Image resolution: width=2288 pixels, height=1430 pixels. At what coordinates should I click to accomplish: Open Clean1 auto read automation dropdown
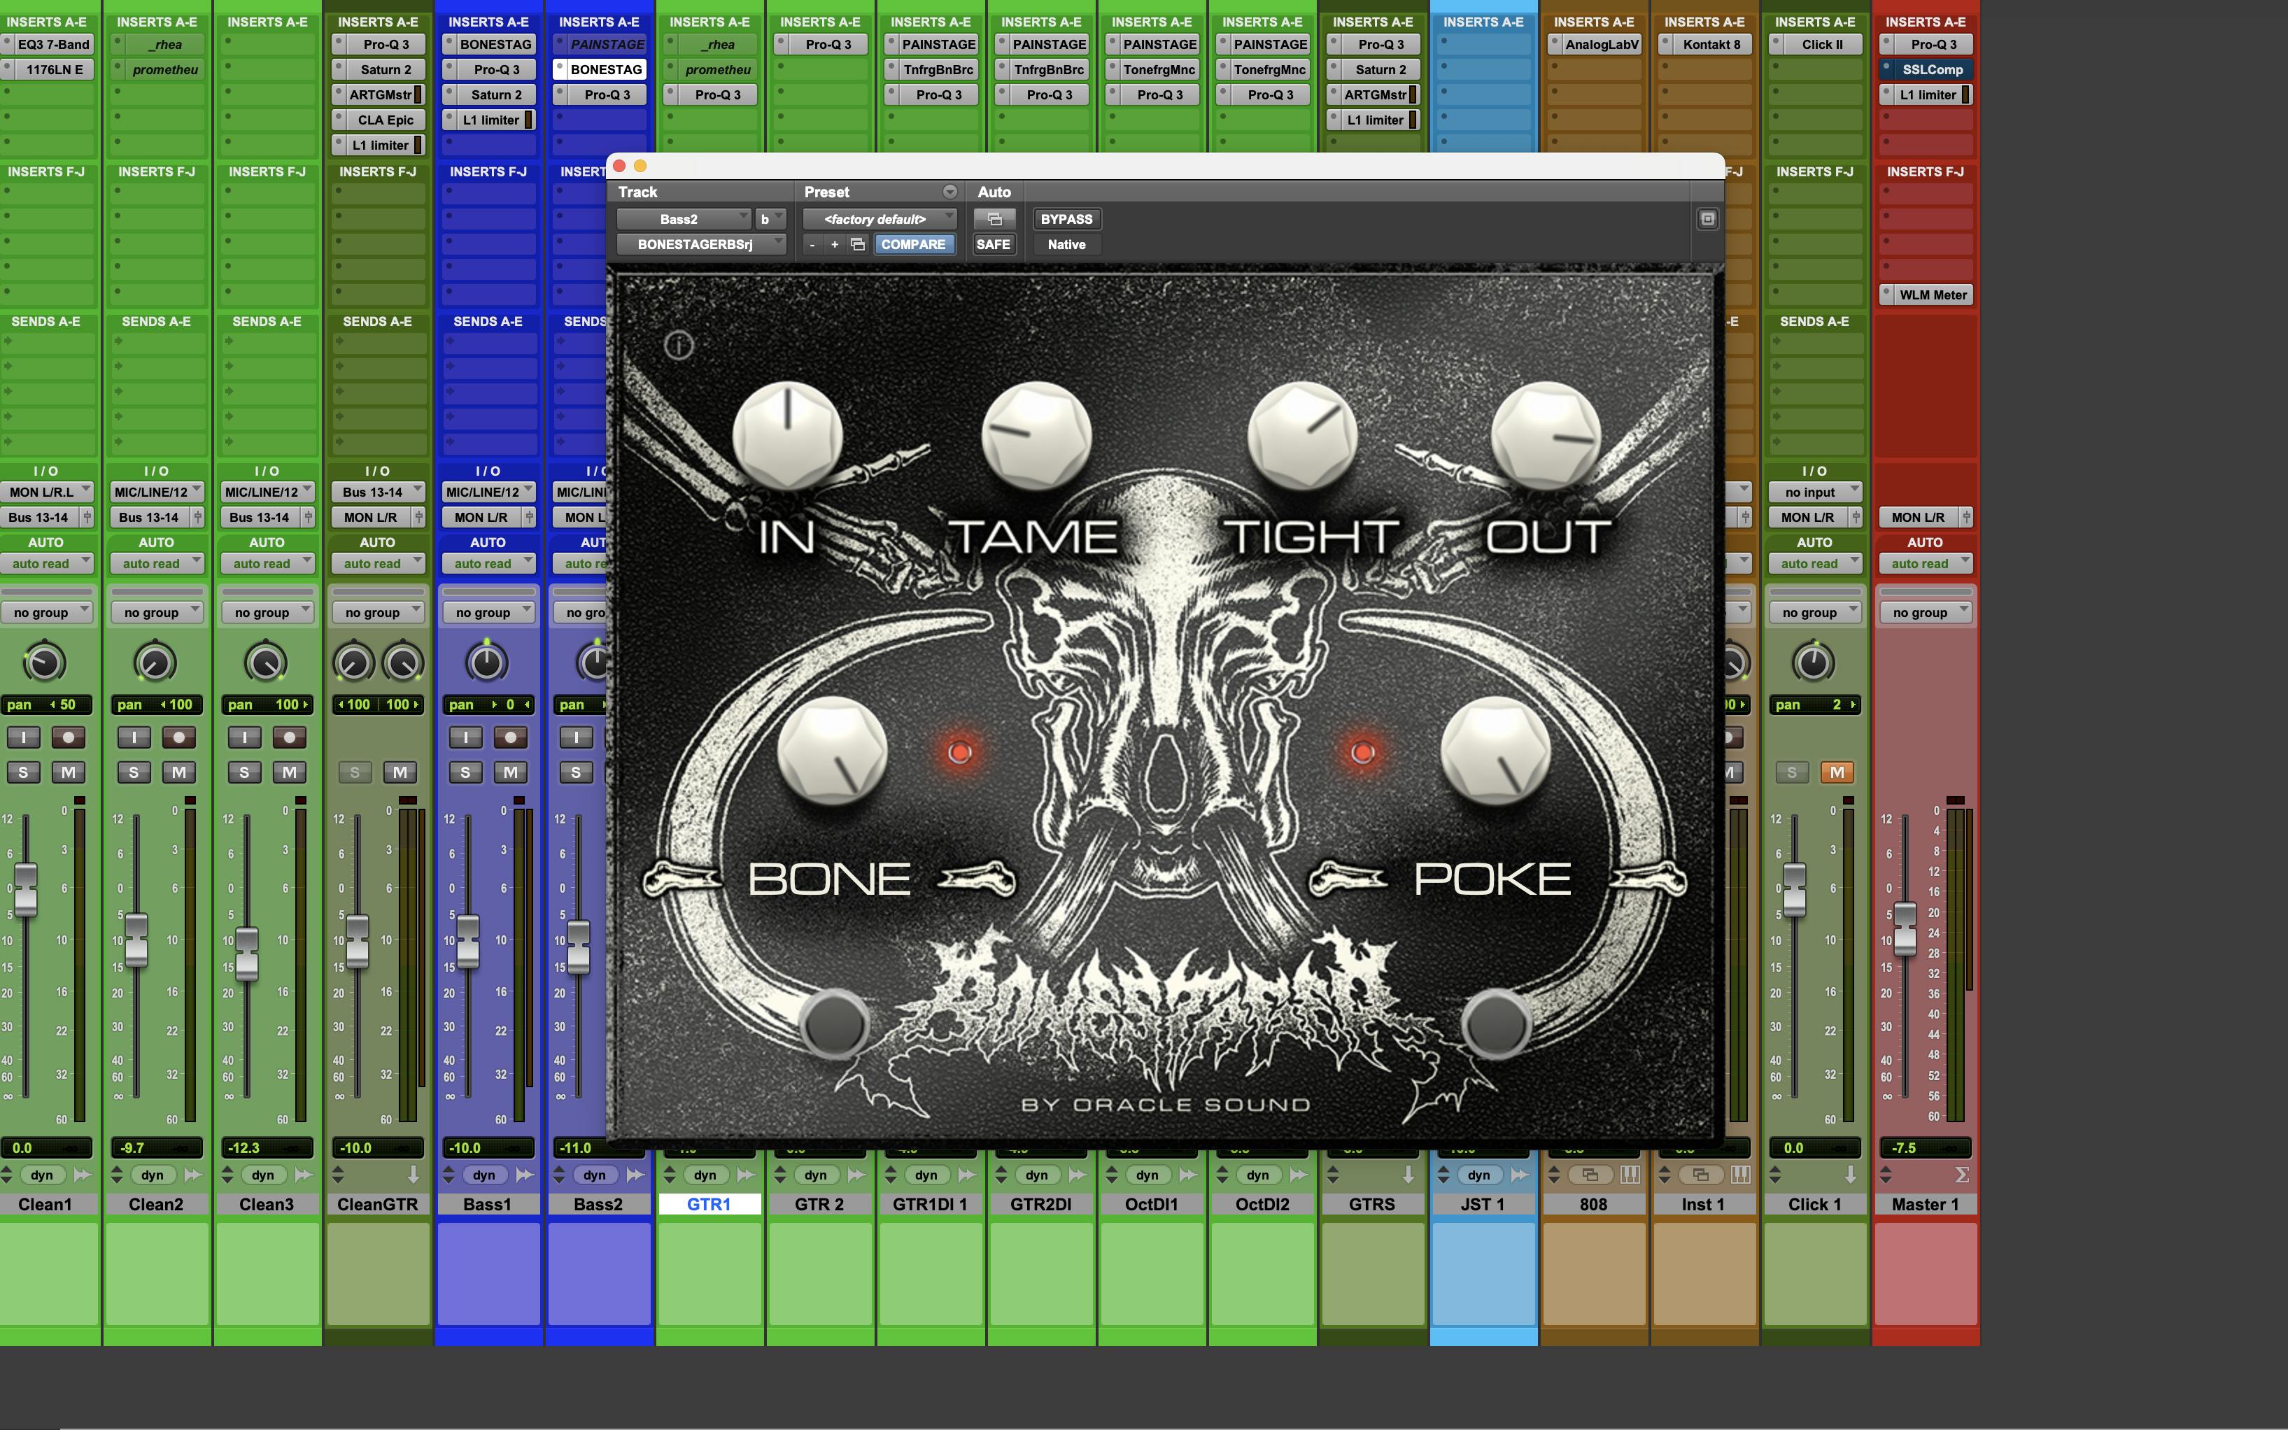45,564
